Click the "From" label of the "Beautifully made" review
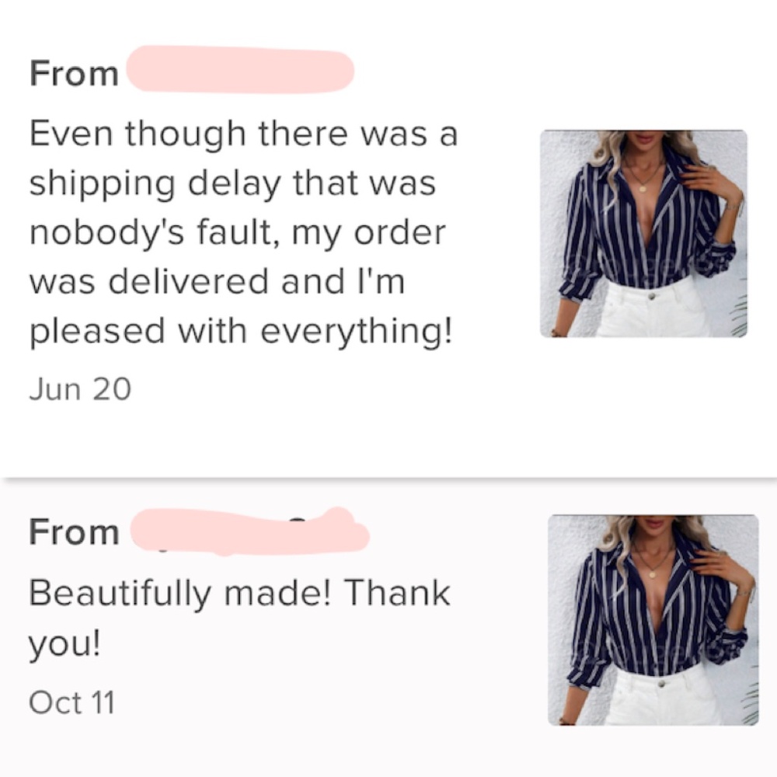The height and width of the screenshot is (777, 777). [74, 533]
